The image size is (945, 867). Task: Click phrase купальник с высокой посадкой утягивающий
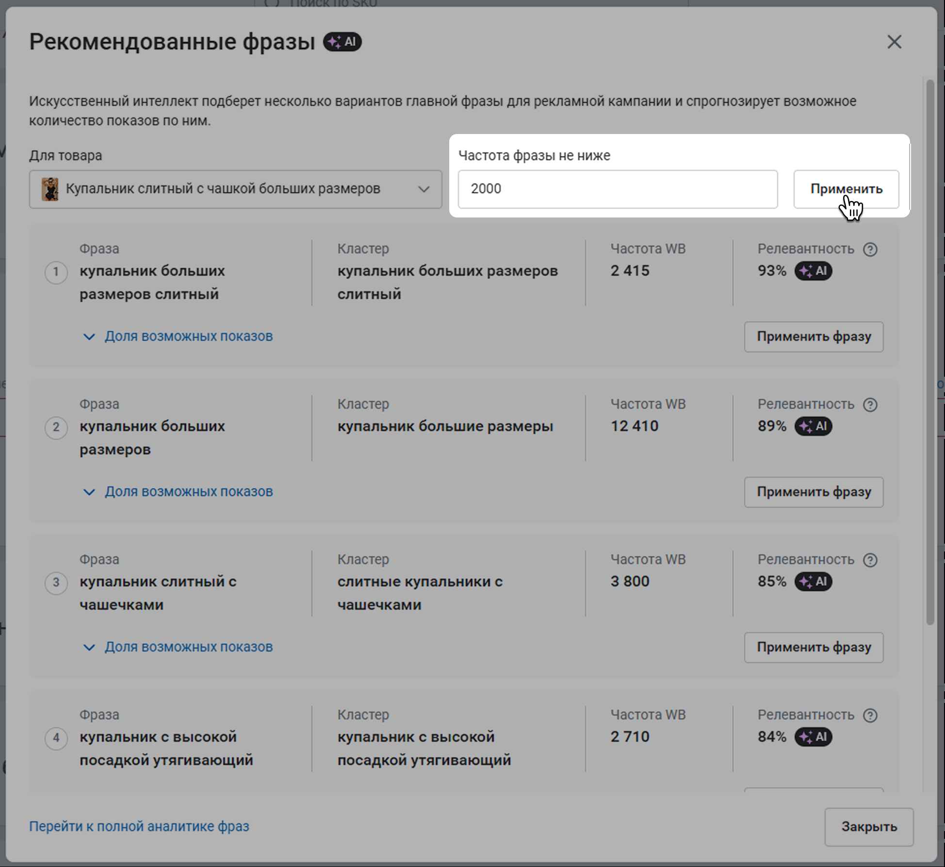pos(166,749)
